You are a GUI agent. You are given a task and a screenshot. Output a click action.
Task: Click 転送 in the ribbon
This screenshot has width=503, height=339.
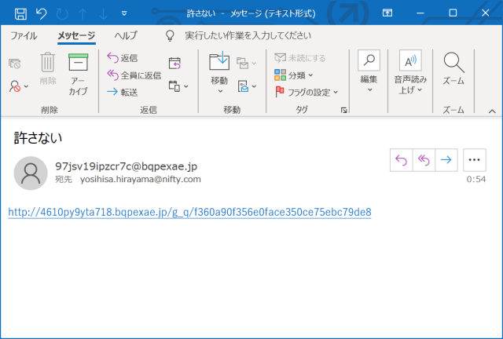click(x=123, y=93)
